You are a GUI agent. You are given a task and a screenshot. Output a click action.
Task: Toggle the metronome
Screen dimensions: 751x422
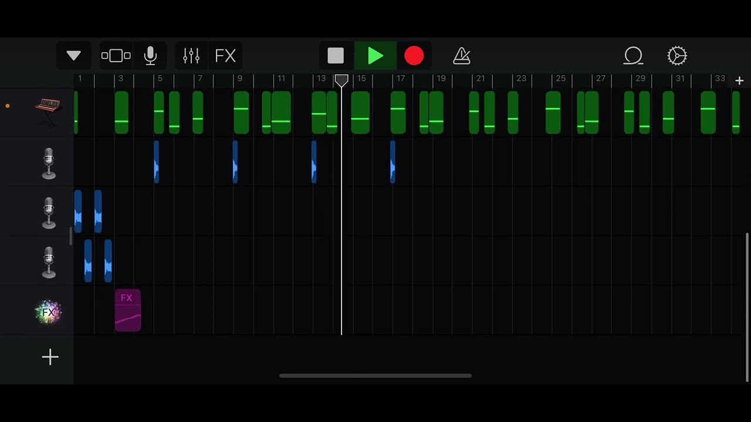(462, 56)
